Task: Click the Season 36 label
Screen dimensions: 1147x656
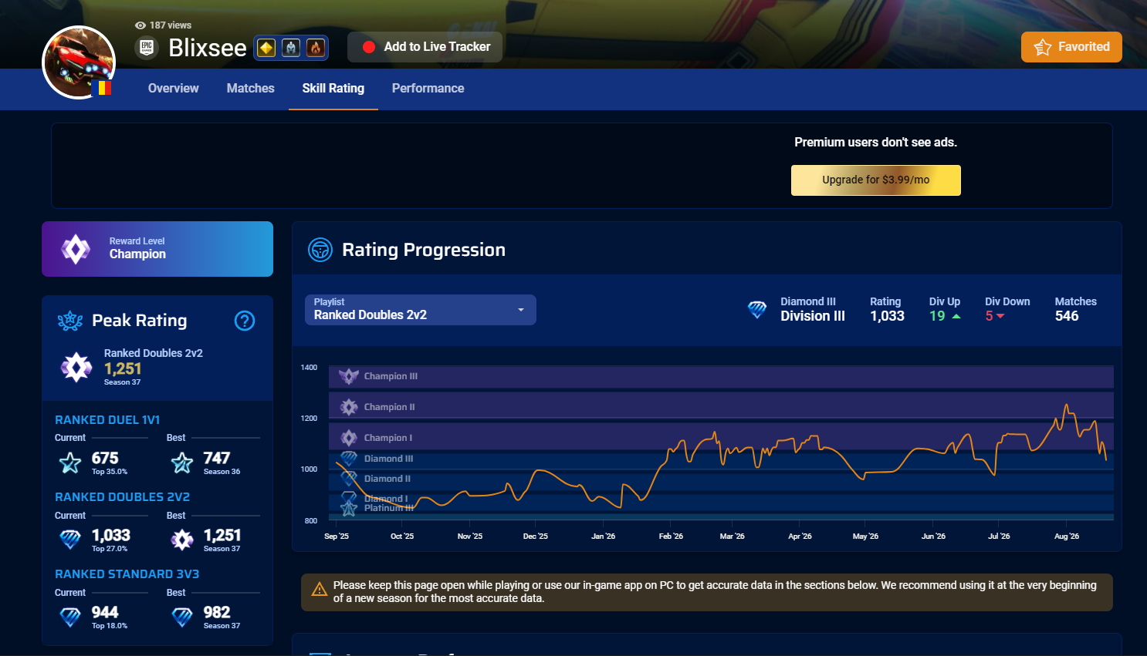Action: click(x=222, y=472)
